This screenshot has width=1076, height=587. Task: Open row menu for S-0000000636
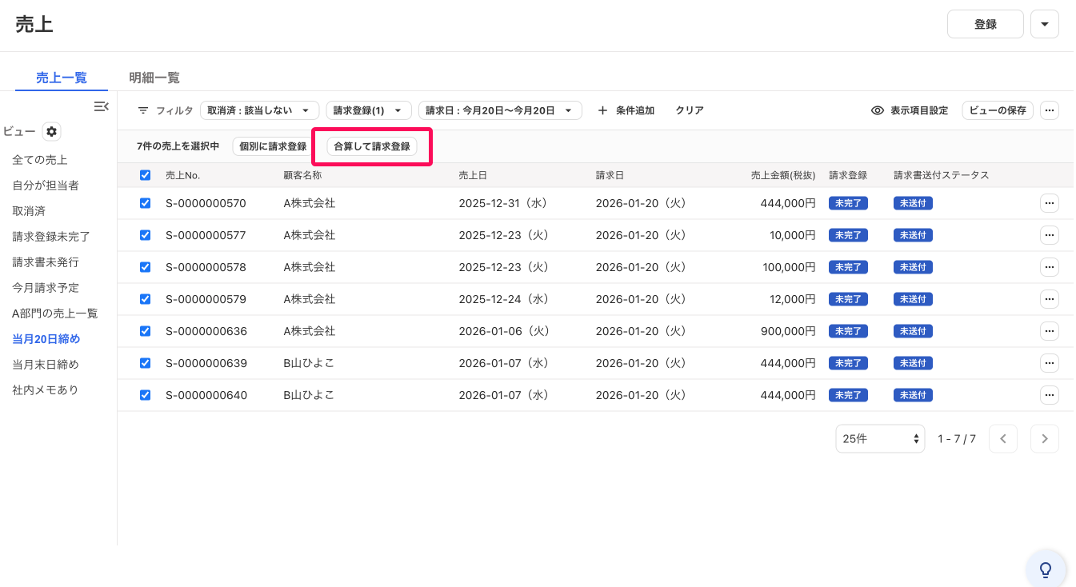point(1050,331)
